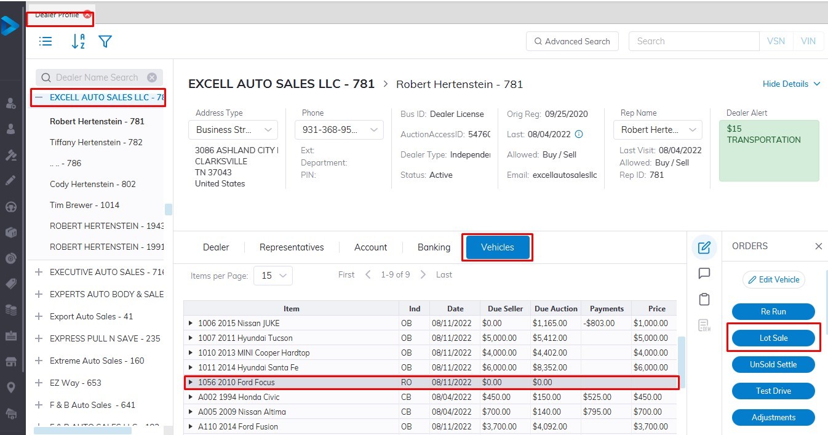Click the A-Z sort icon
The width and height of the screenshot is (828, 435).
(x=78, y=41)
